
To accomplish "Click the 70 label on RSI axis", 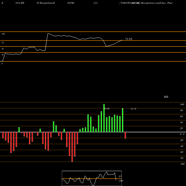I will pos(3,43).
